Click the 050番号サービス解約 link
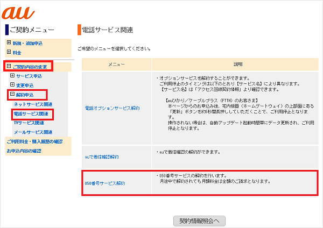323x228 pixels. (104, 183)
